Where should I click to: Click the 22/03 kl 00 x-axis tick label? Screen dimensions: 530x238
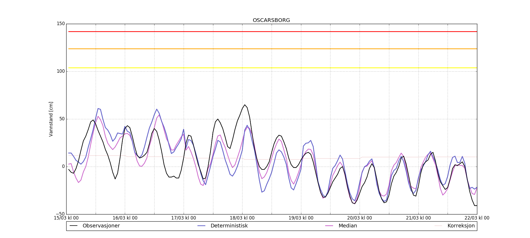click(477, 218)
